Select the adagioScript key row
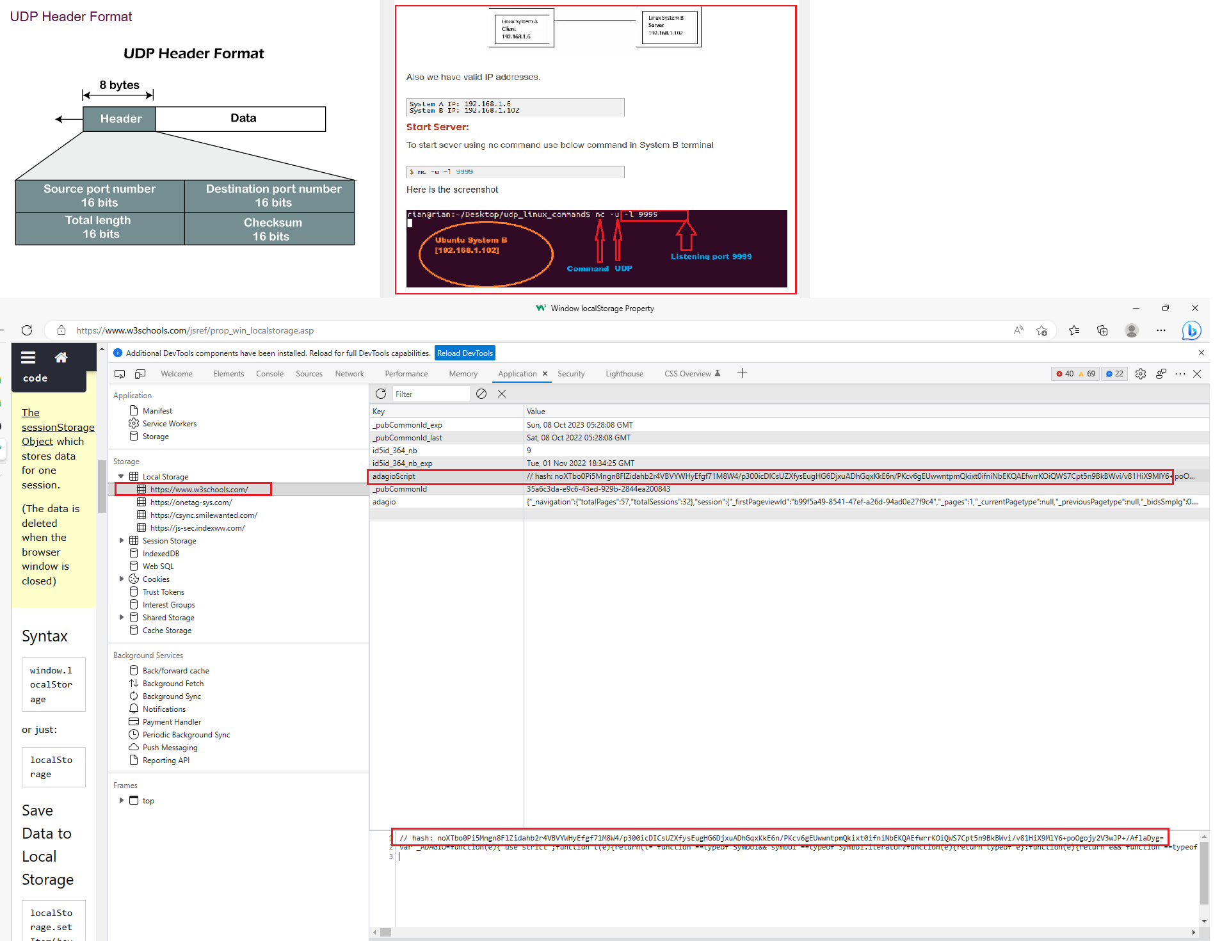 (789, 476)
